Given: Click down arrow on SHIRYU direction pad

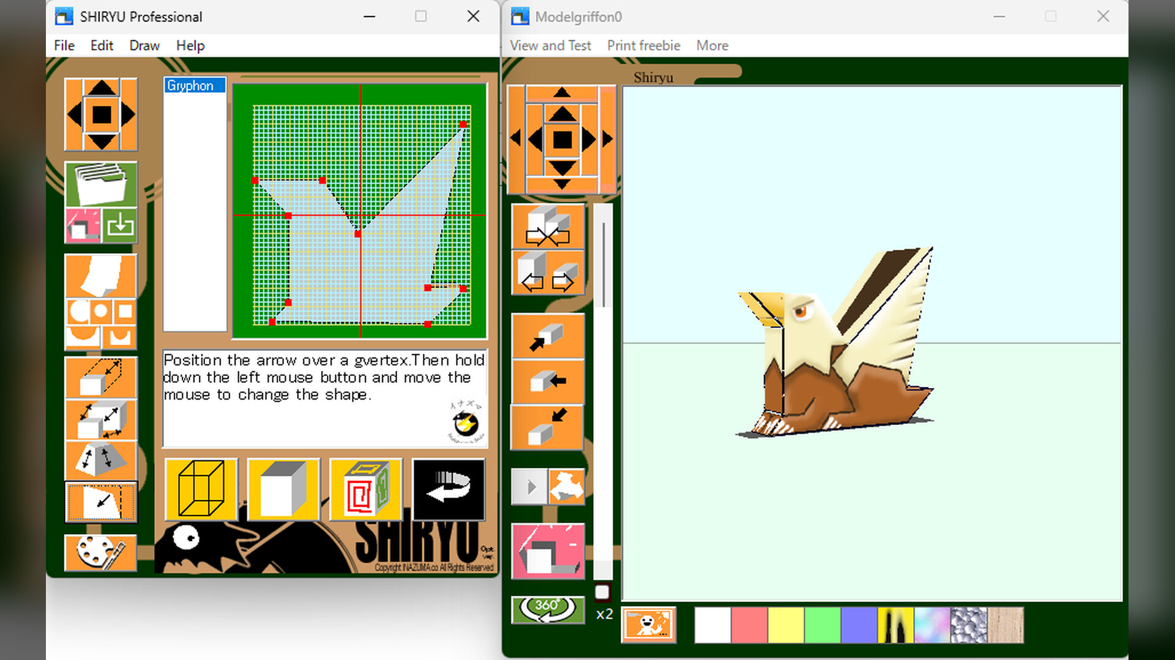Looking at the screenshot, I should point(101,142).
